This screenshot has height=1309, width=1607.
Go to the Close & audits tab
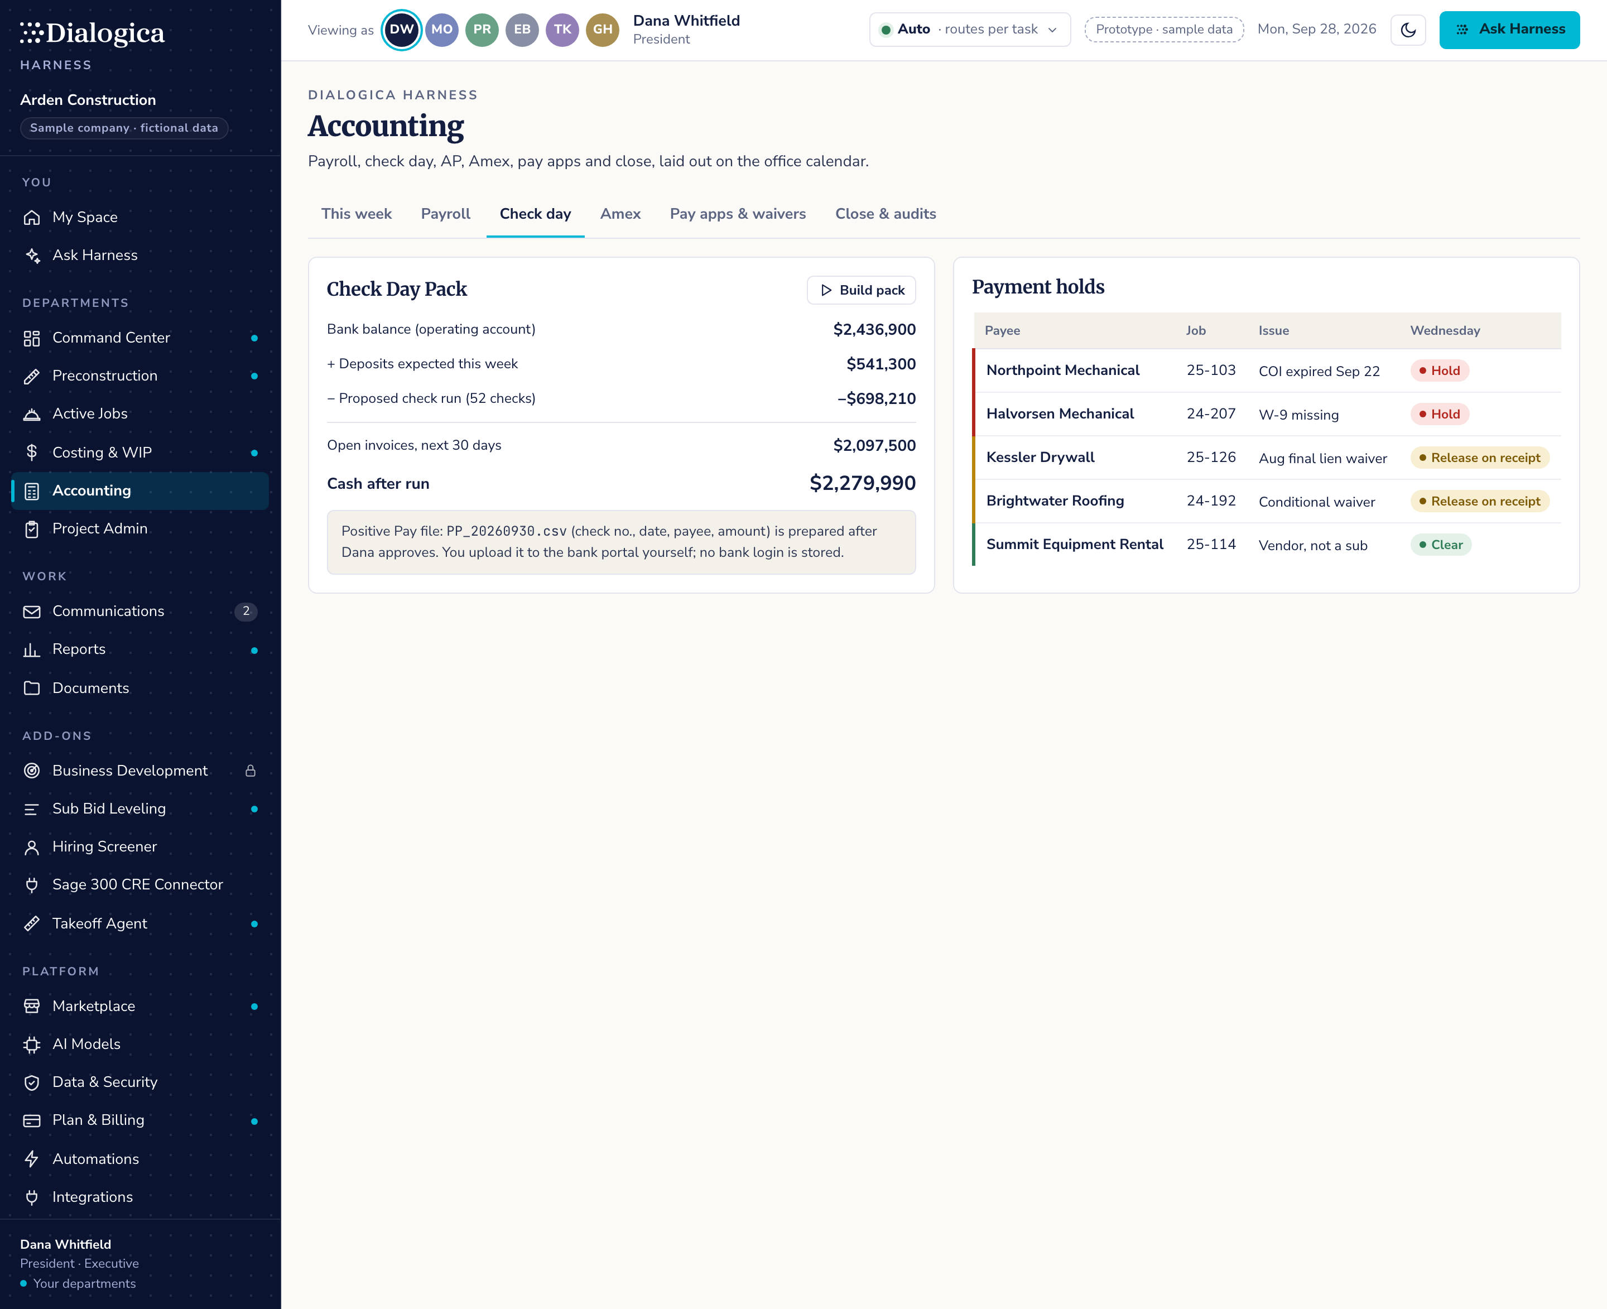(886, 214)
